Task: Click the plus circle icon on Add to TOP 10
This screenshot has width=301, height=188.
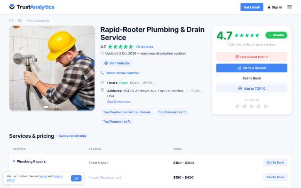Action: (240, 88)
